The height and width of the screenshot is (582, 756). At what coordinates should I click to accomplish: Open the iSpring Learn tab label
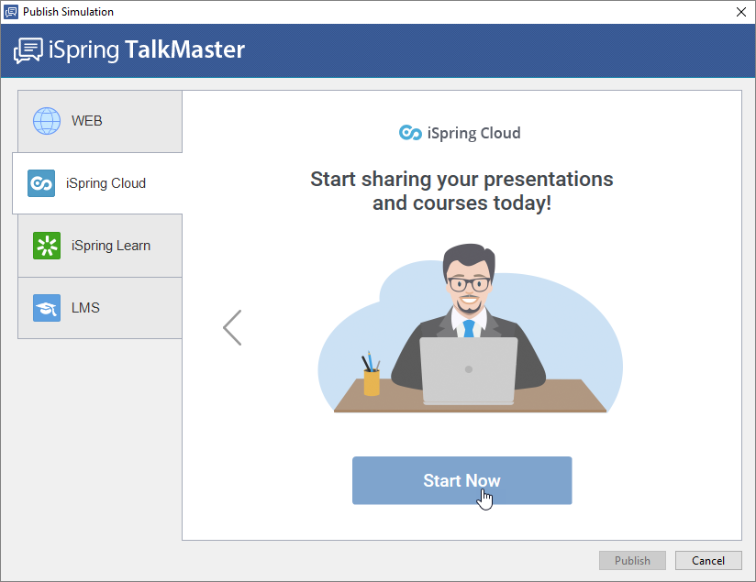(111, 246)
